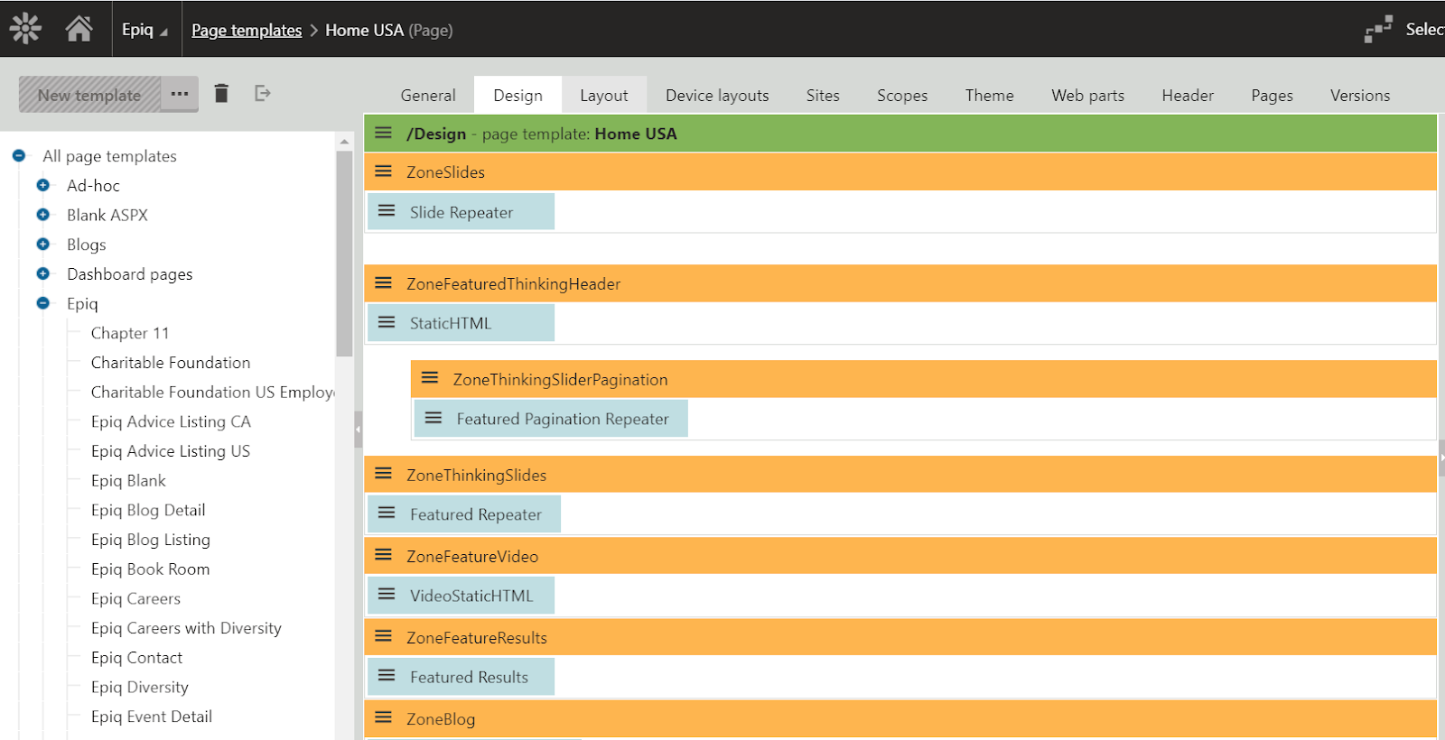
Task: Open the Epiq site dropdown
Action: [x=144, y=30]
